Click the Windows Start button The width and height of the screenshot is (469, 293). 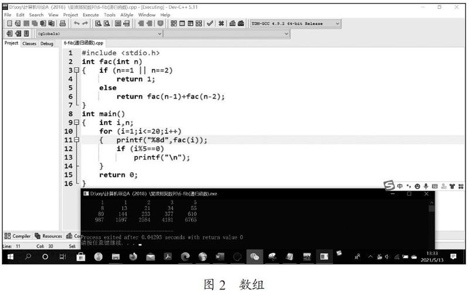[10, 257]
